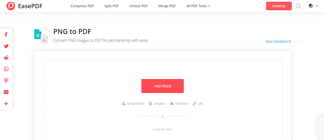Click the EasePDF logo icon
Viewport: 324px width, 140px height.
point(11,6)
